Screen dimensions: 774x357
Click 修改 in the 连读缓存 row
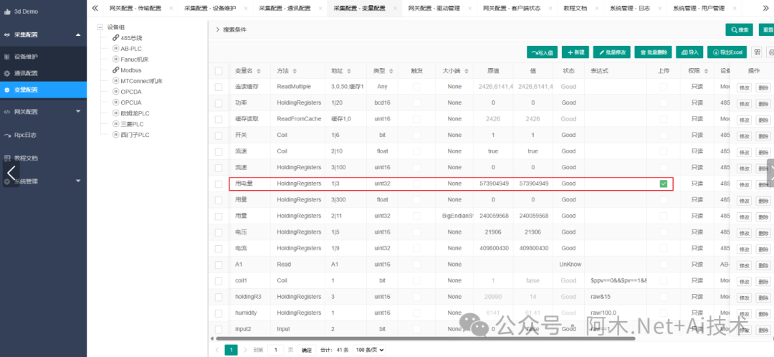click(x=744, y=87)
